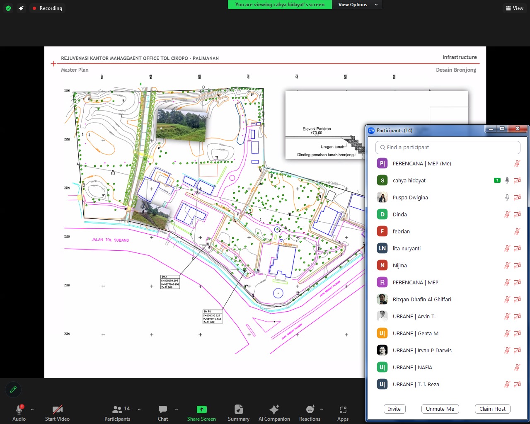Viewport: 530px width, 424px height.
Task: Open the Chat panel icon
Action: 163,409
